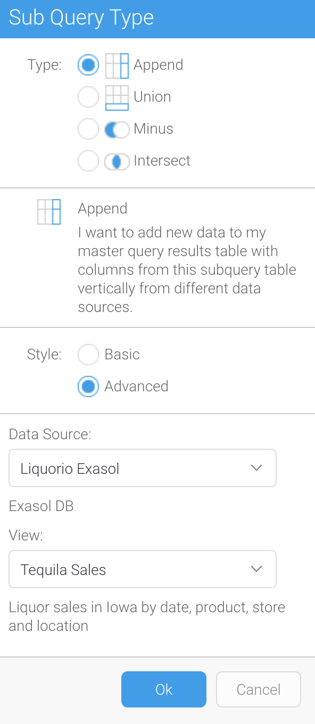Click the Union label text
The width and height of the screenshot is (315, 724).
click(152, 97)
